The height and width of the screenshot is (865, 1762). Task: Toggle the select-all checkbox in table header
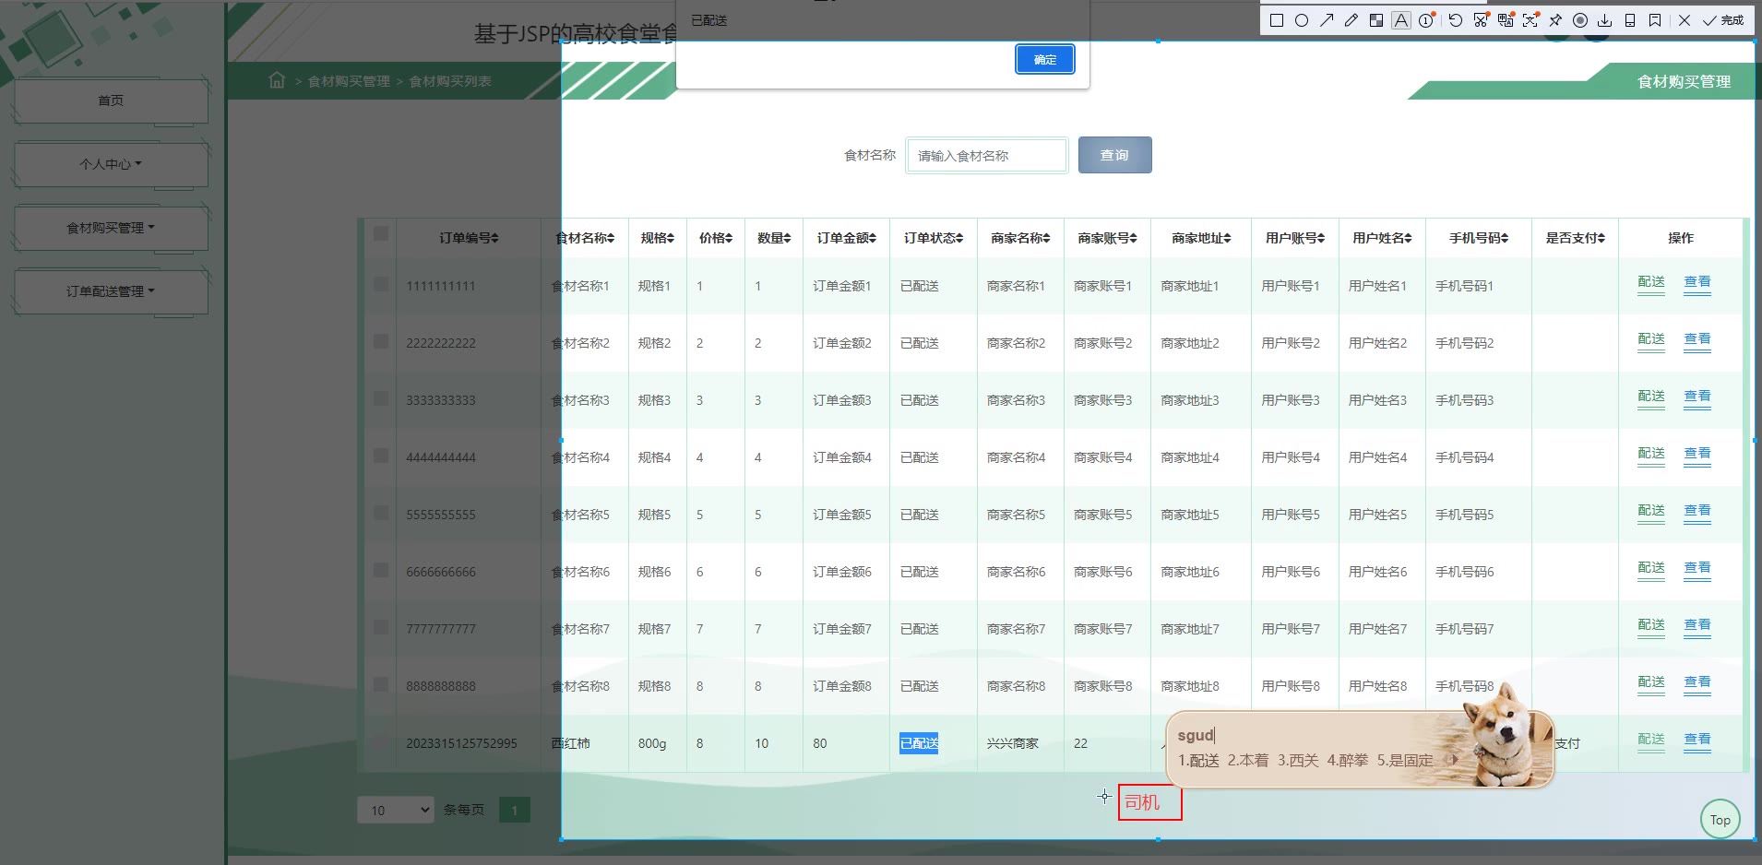(380, 234)
